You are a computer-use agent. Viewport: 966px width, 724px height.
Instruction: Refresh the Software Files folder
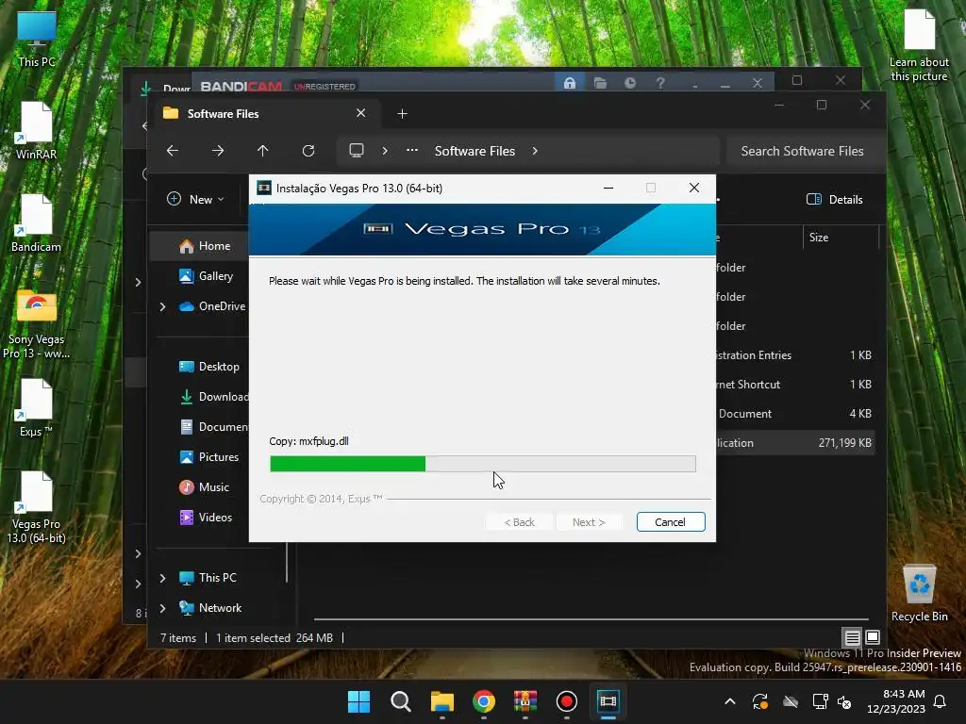(x=308, y=151)
